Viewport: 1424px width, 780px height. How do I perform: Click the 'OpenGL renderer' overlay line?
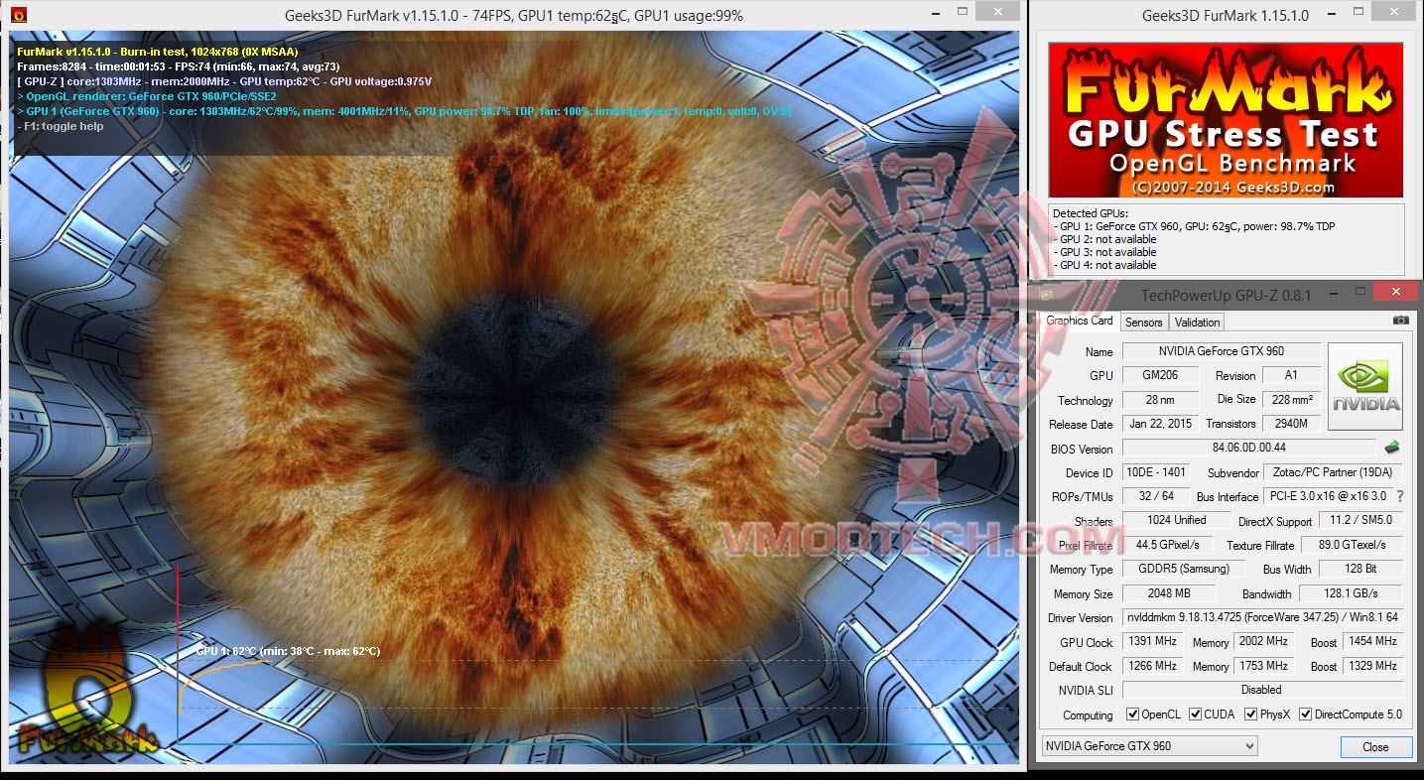(x=147, y=96)
